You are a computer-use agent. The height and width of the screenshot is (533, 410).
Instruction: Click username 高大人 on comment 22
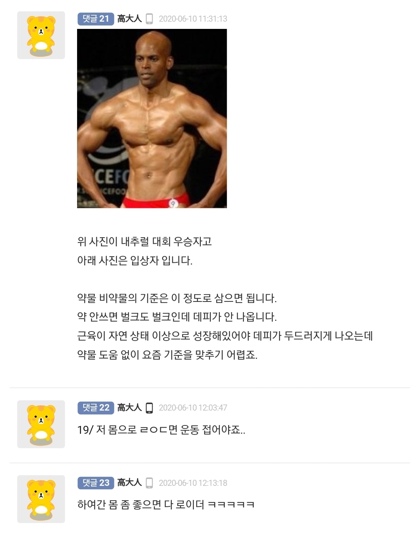tap(129, 408)
